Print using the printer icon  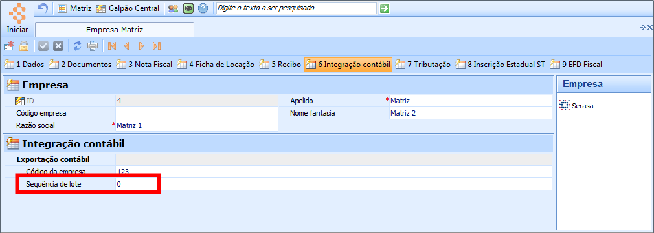tap(92, 46)
